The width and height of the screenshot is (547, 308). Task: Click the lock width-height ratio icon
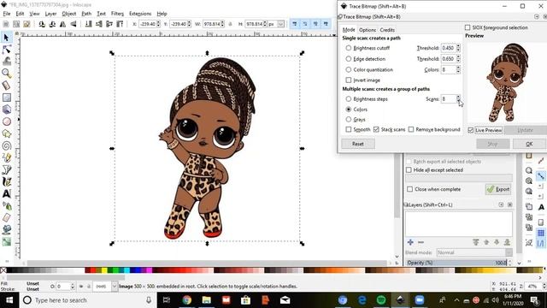coord(230,24)
